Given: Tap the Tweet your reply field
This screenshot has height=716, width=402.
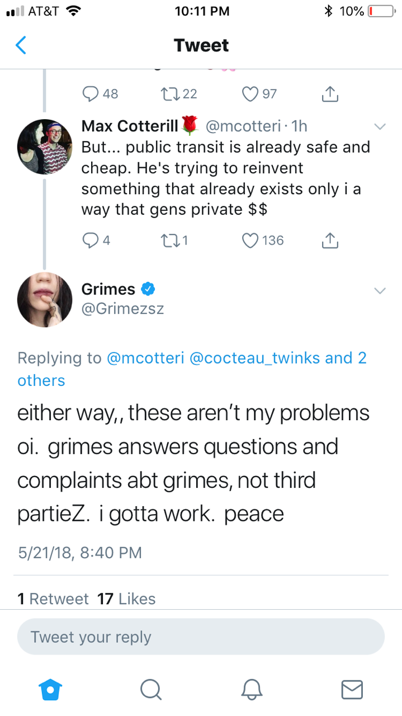Looking at the screenshot, I should 201,637.
